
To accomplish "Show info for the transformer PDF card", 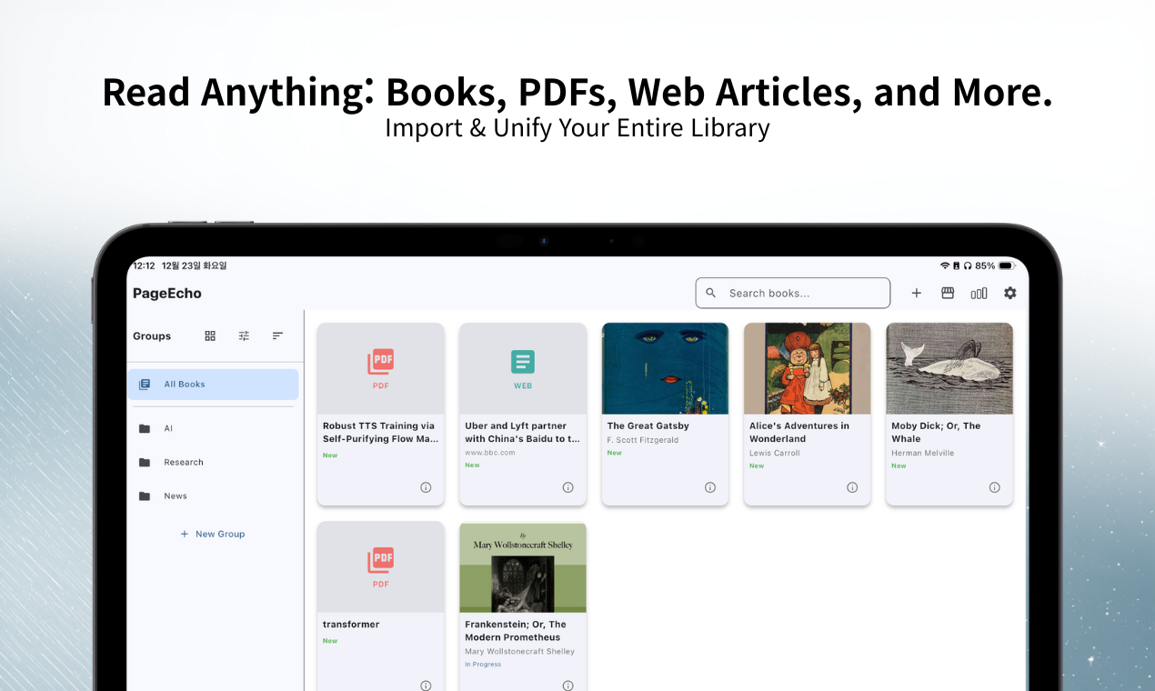I will [425, 686].
